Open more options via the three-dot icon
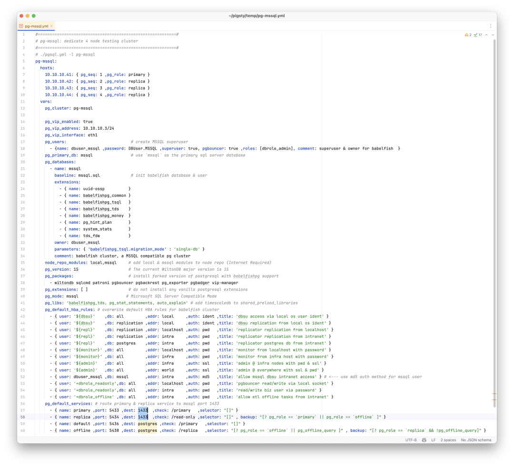 pyautogui.click(x=491, y=25)
